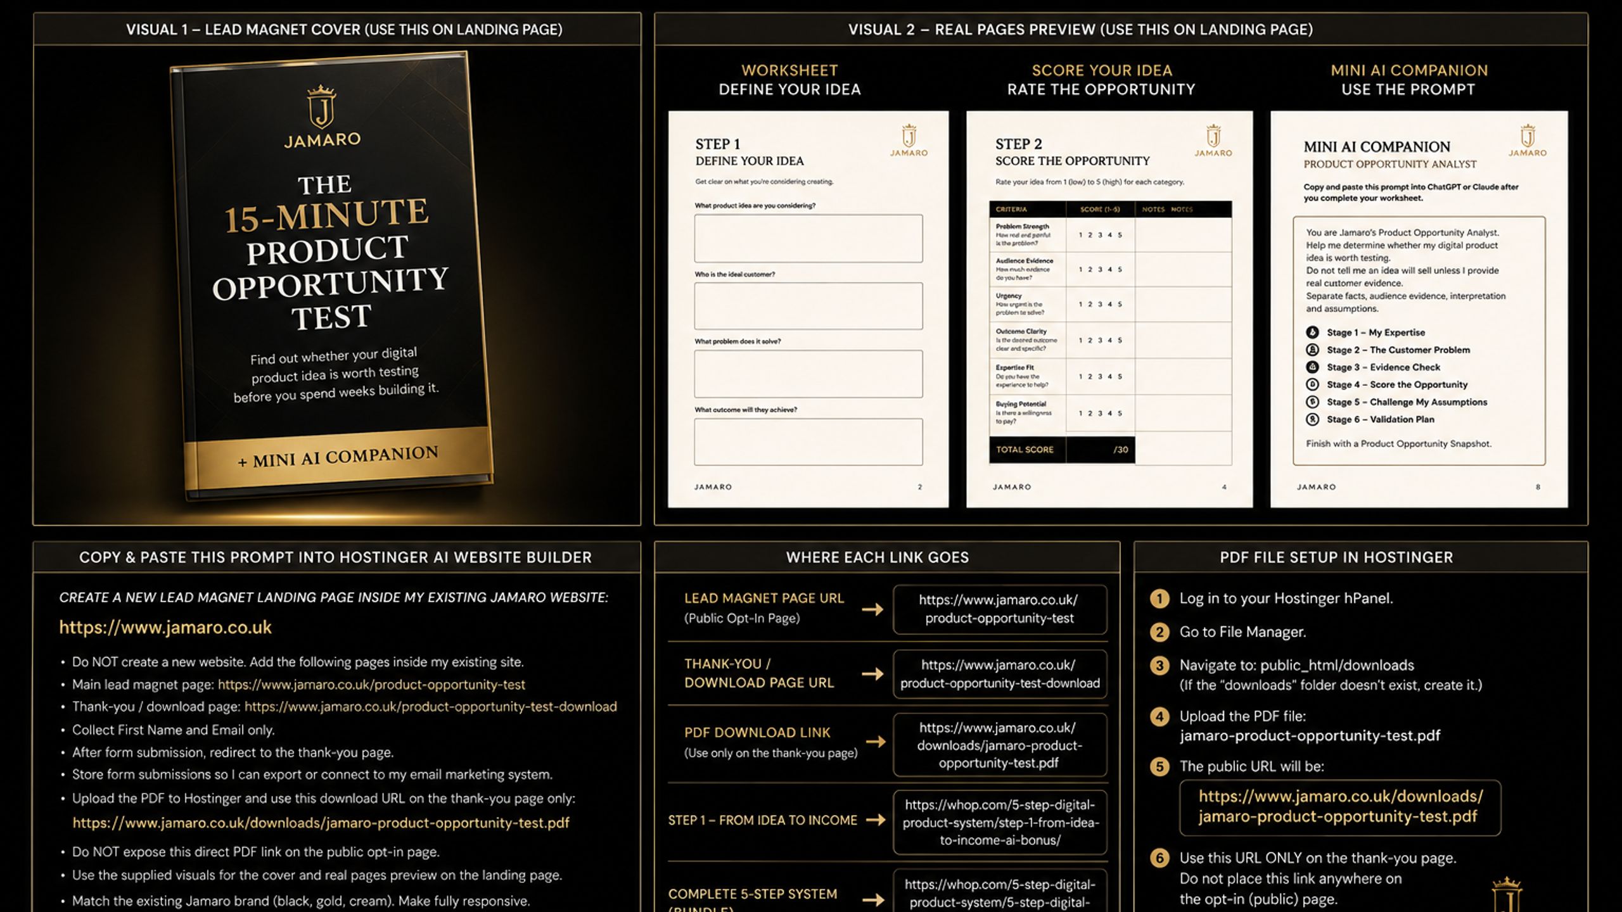Viewport: 1622px width, 912px height.
Task: Click the 'PRODUCT OPPORTUNITY ANALYST' subtitle
Action: pos(1390,164)
